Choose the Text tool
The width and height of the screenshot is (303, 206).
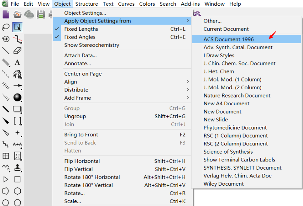[x=17, y=62]
